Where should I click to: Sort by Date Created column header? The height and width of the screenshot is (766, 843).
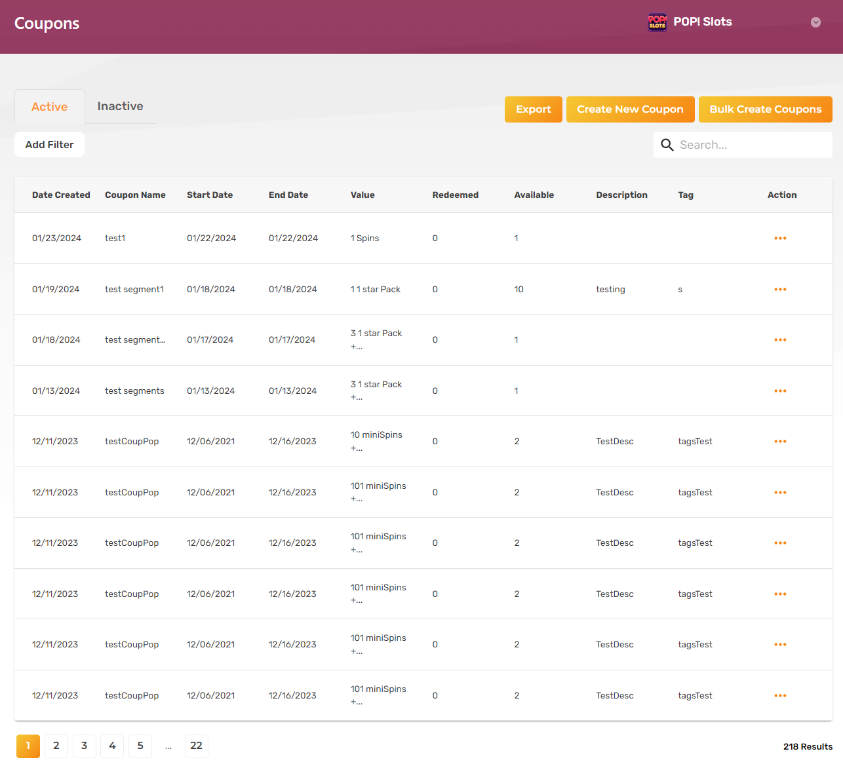pos(61,195)
